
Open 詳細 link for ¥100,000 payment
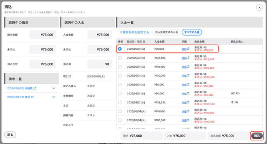click(x=185, y=121)
